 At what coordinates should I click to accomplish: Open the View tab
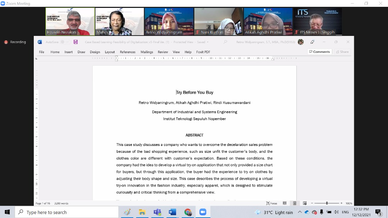coord(176,52)
